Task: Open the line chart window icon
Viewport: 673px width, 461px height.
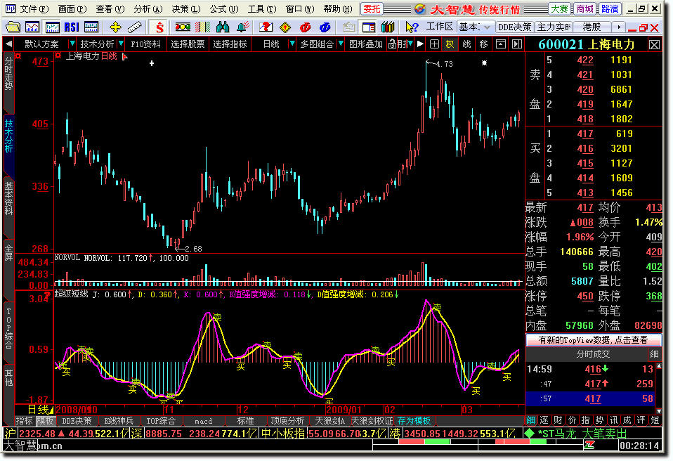Action: (x=32, y=27)
